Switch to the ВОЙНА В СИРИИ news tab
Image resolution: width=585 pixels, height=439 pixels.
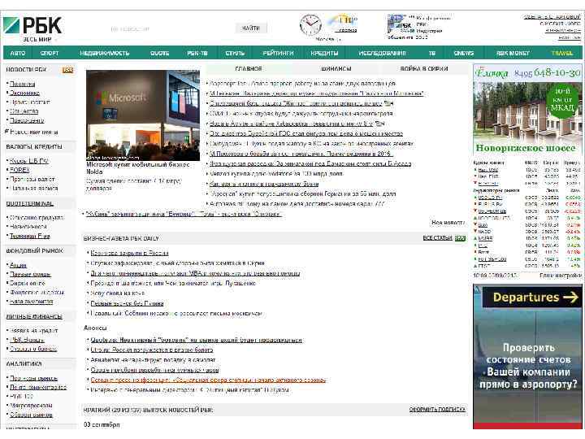click(424, 68)
